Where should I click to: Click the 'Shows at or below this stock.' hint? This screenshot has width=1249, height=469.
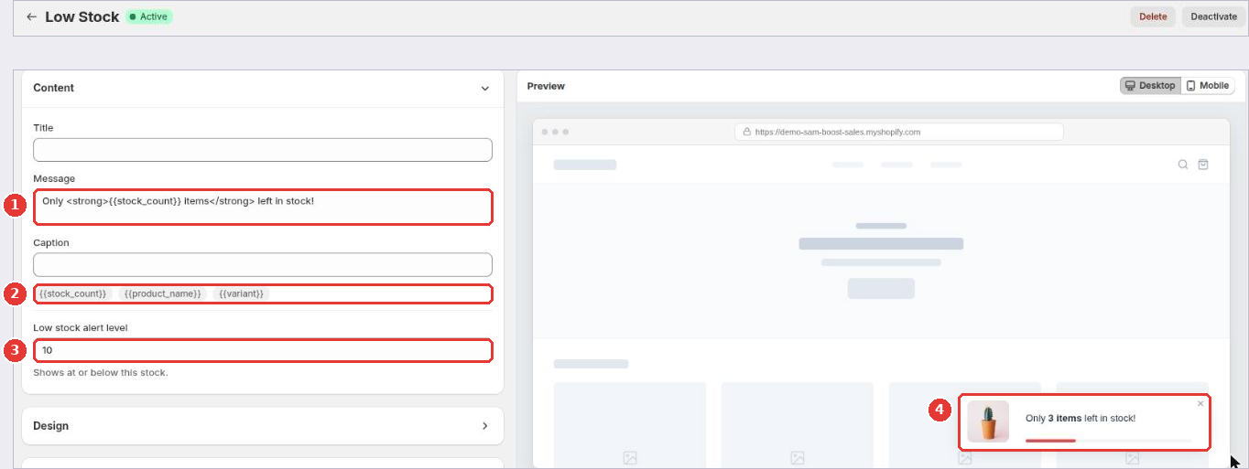101,372
